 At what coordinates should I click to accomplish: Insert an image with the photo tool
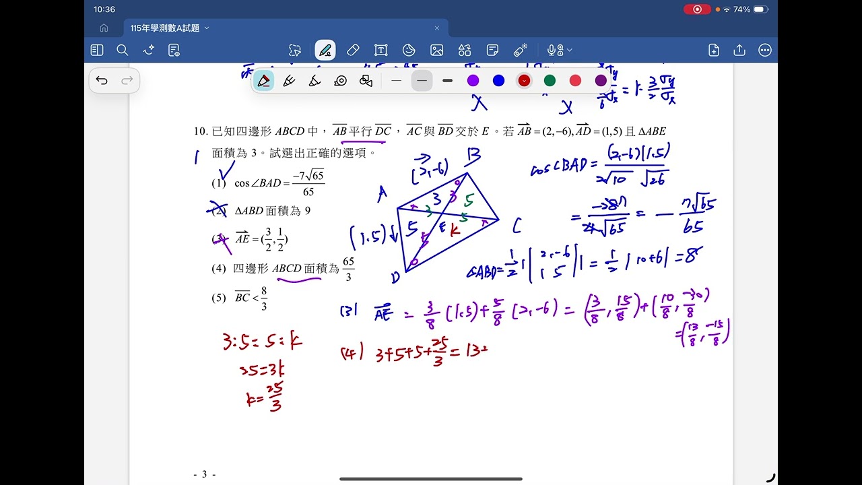point(436,50)
